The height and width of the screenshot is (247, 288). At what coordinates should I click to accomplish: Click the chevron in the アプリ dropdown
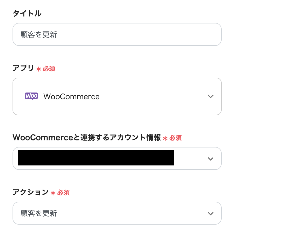point(210,96)
